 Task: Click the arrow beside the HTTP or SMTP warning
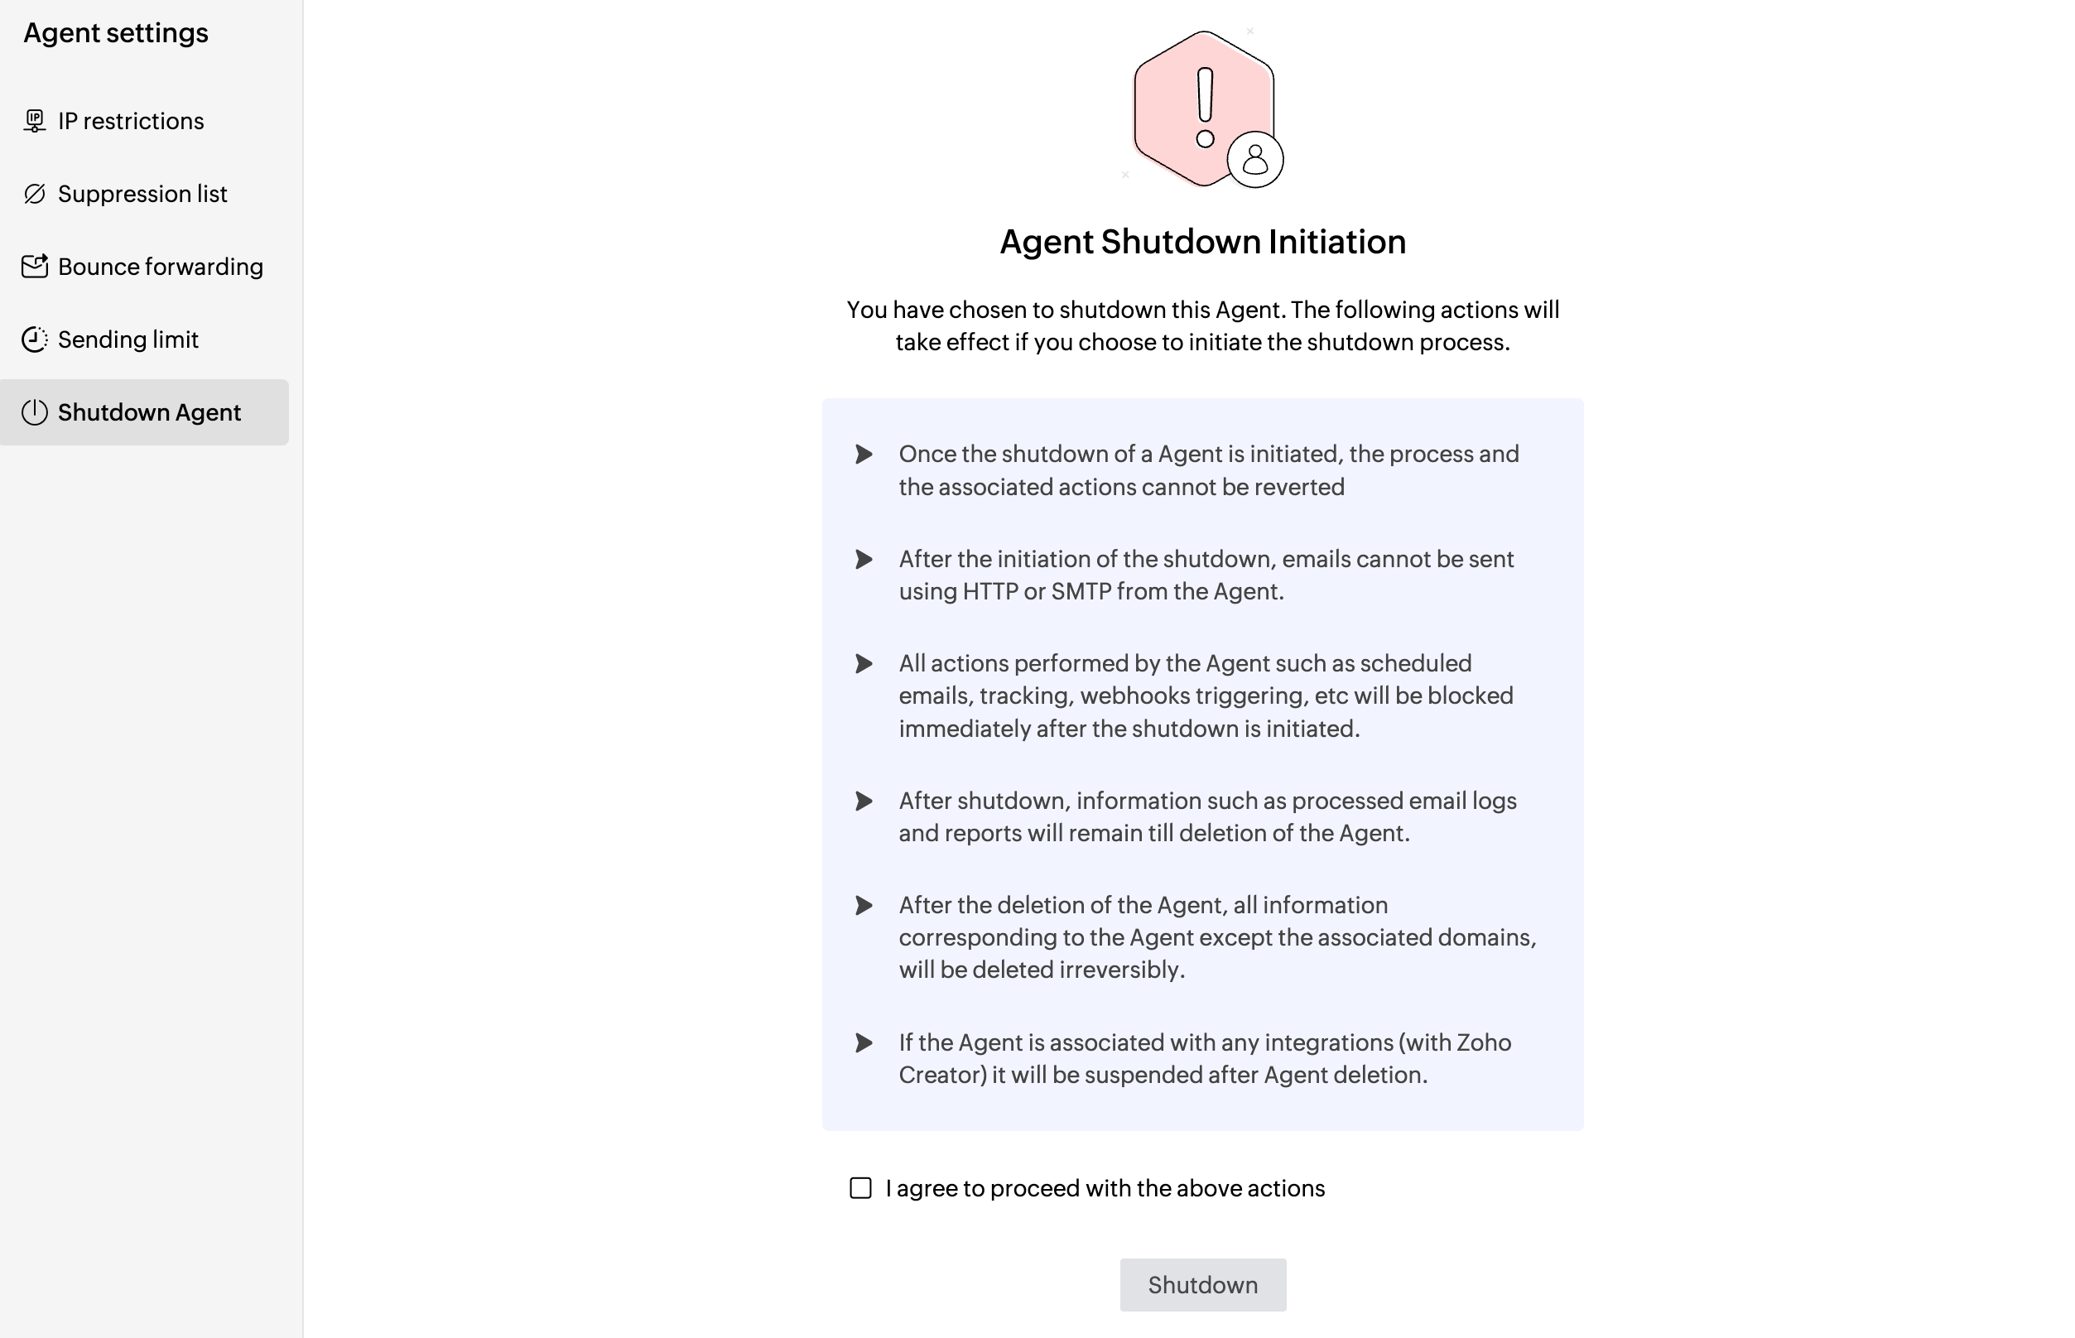tap(865, 560)
